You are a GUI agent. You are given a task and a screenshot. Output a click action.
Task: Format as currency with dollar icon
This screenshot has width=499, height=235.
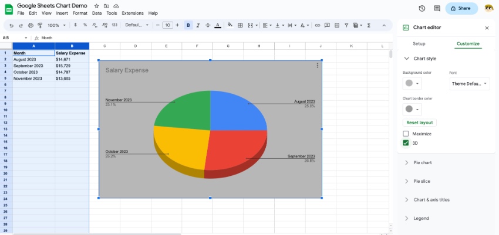(75, 25)
